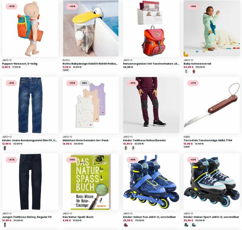242x230 pixels.
Task: Open the Kinder-Inliner Fun JAKO-O title link
Action: [x=149, y=217]
